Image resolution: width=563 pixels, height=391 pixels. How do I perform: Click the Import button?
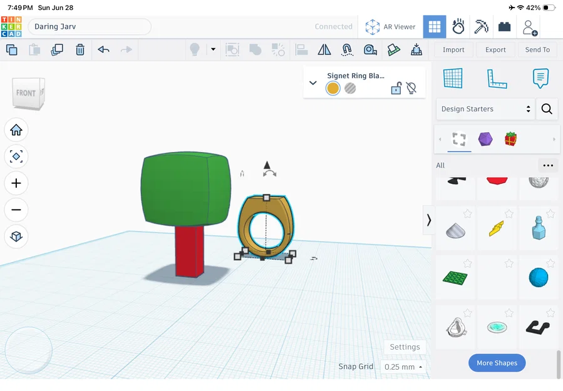pos(453,50)
